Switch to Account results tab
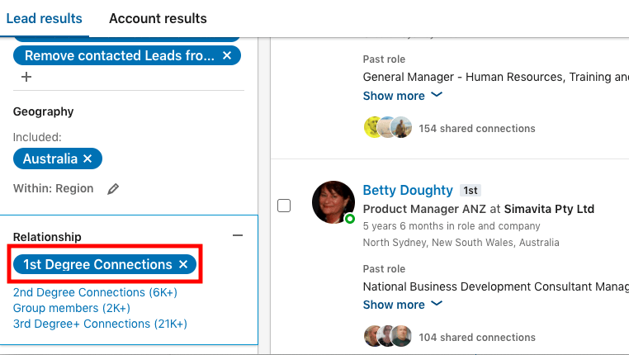 pos(158,18)
